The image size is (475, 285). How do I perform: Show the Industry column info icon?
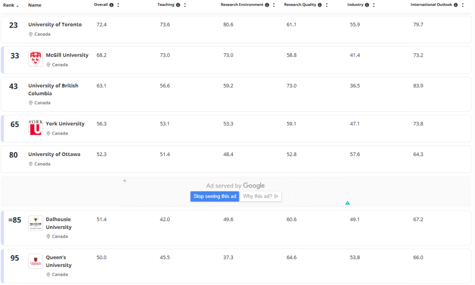point(367,5)
